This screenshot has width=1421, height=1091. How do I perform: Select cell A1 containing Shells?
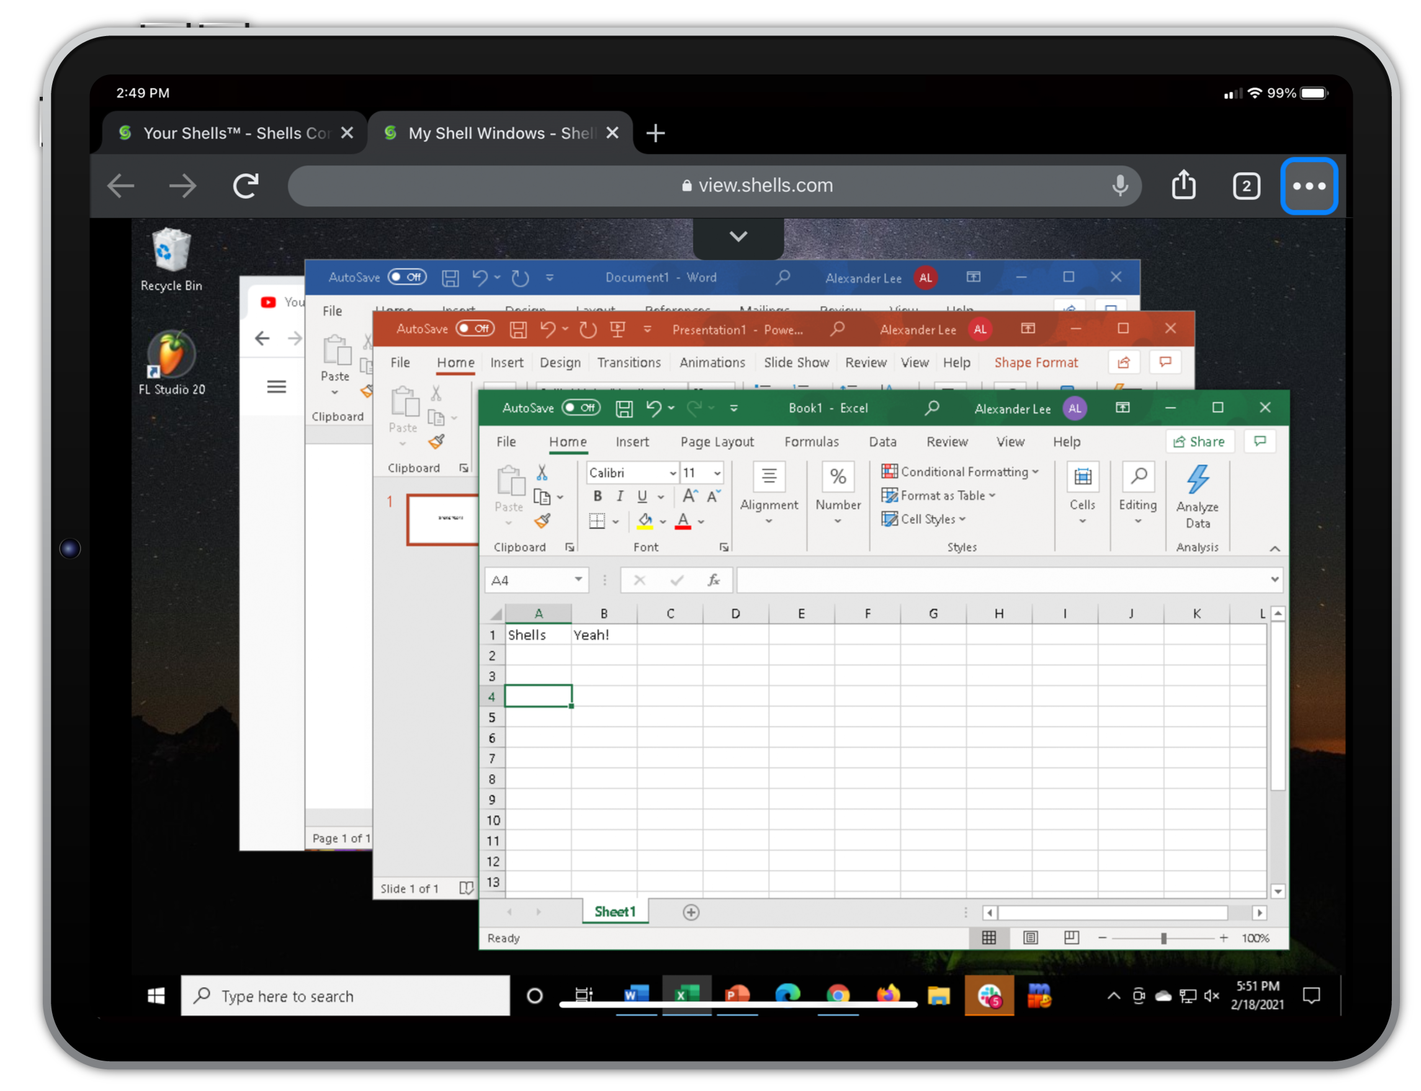click(x=537, y=635)
